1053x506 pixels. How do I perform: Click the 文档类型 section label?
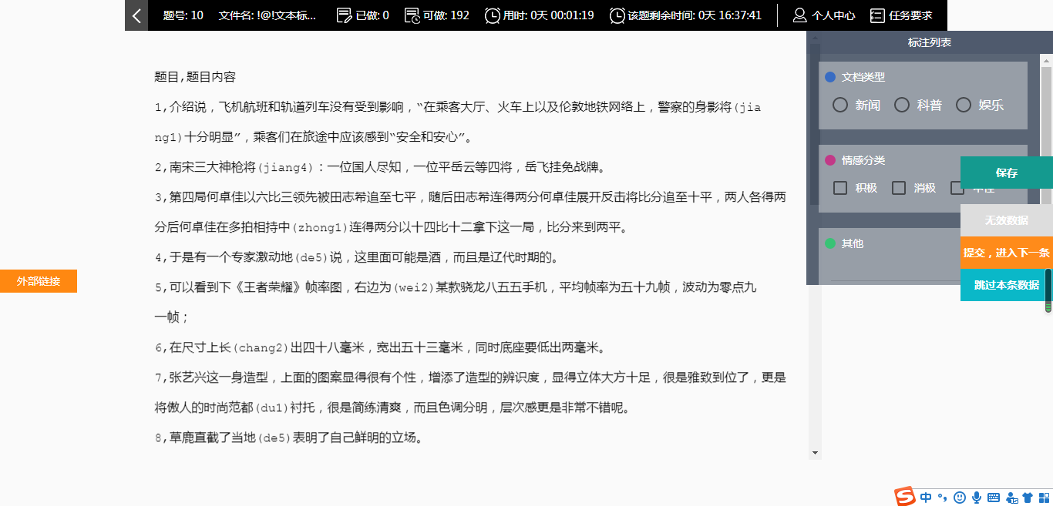tap(863, 77)
